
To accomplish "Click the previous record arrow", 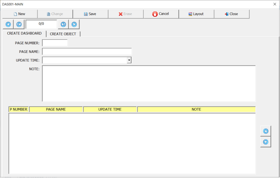I will [8, 24].
